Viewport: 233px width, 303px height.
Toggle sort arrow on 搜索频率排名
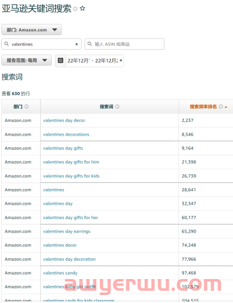tap(226, 107)
